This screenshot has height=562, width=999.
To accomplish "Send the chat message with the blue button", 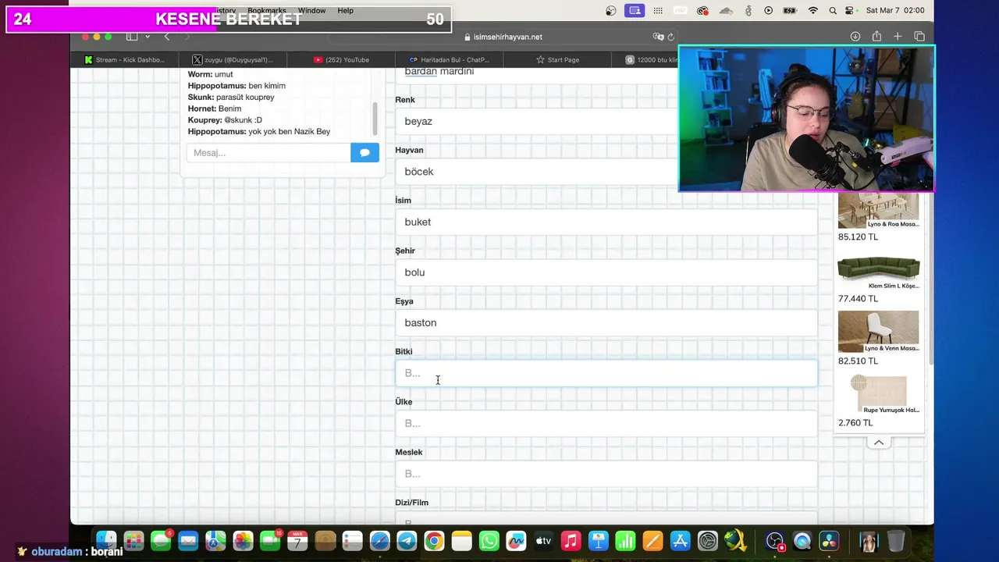I will [364, 152].
